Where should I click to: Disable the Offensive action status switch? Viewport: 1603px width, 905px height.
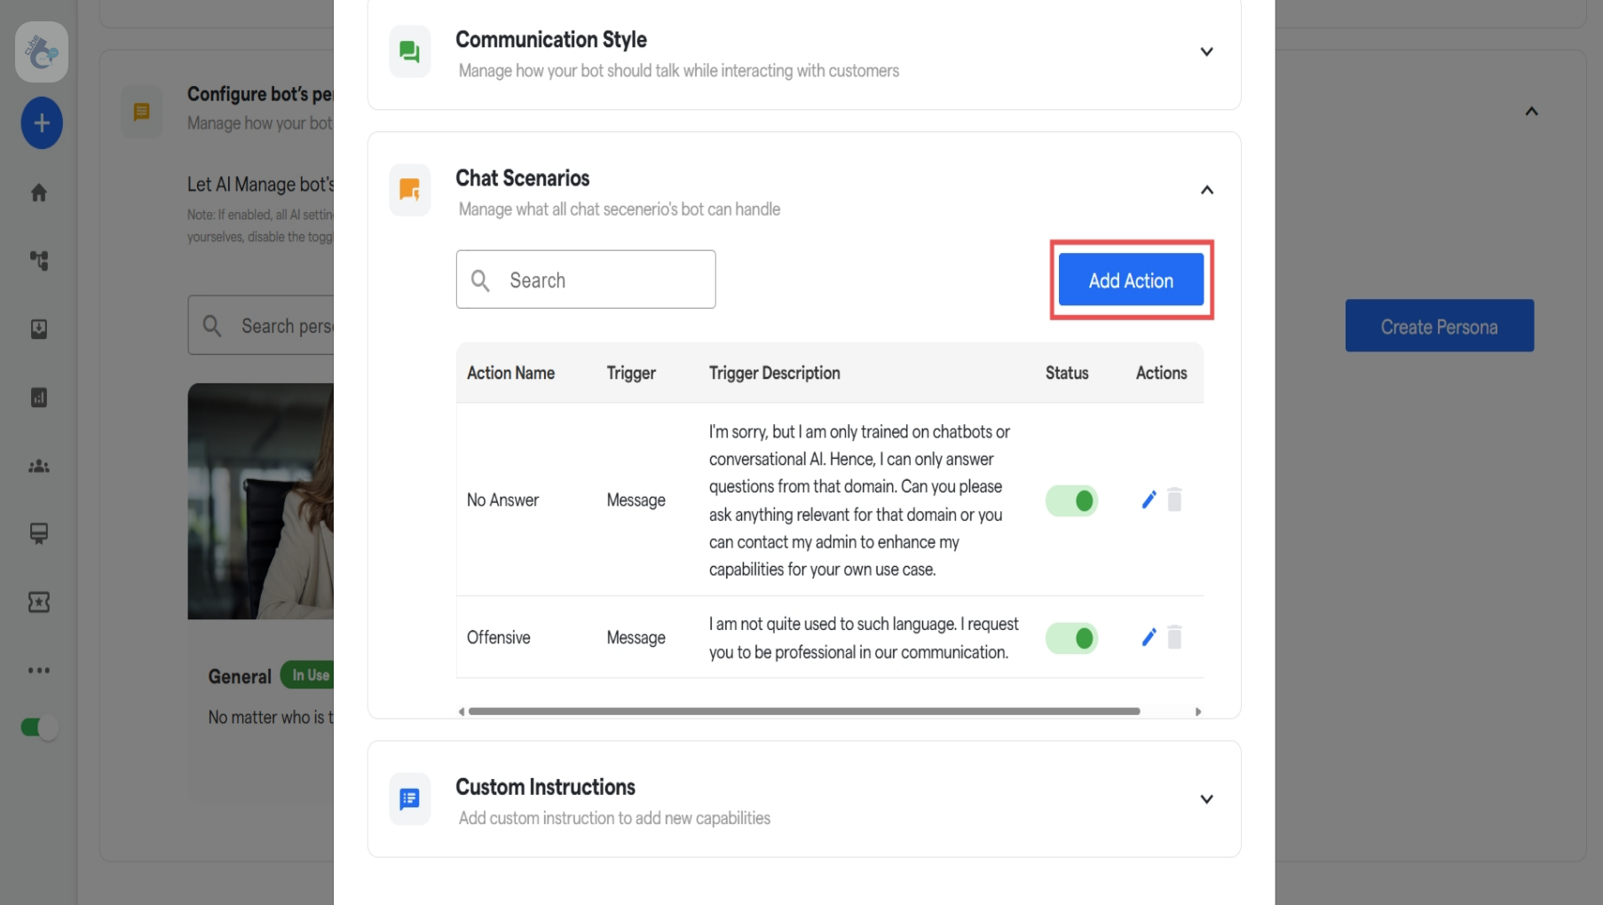pyautogui.click(x=1071, y=637)
